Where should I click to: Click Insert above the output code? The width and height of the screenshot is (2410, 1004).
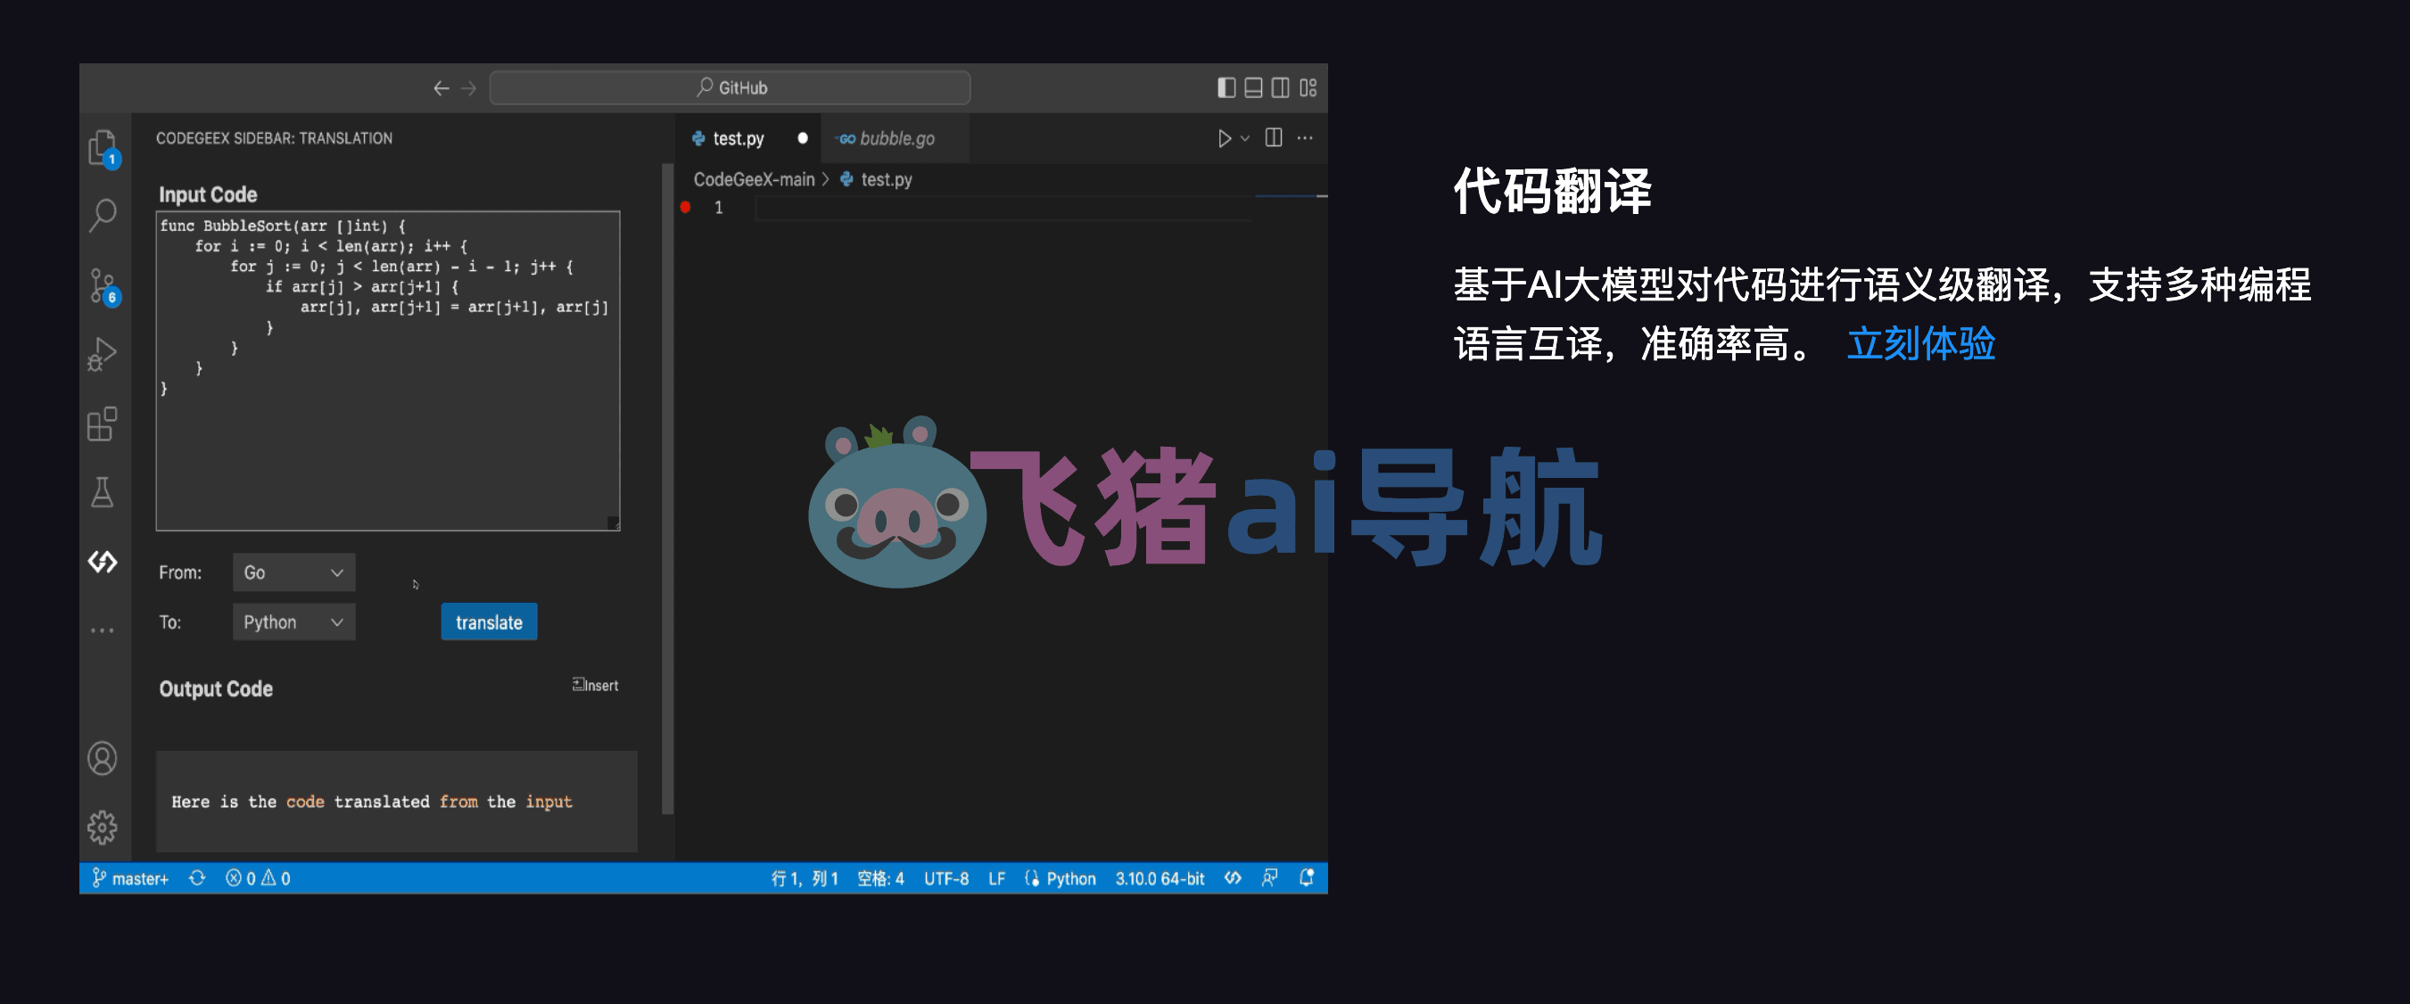pos(595,685)
